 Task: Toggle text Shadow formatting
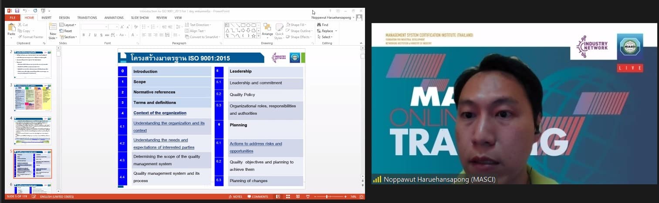101,35
